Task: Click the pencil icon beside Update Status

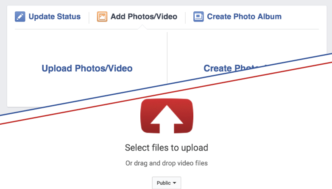Action: click(x=20, y=16)
